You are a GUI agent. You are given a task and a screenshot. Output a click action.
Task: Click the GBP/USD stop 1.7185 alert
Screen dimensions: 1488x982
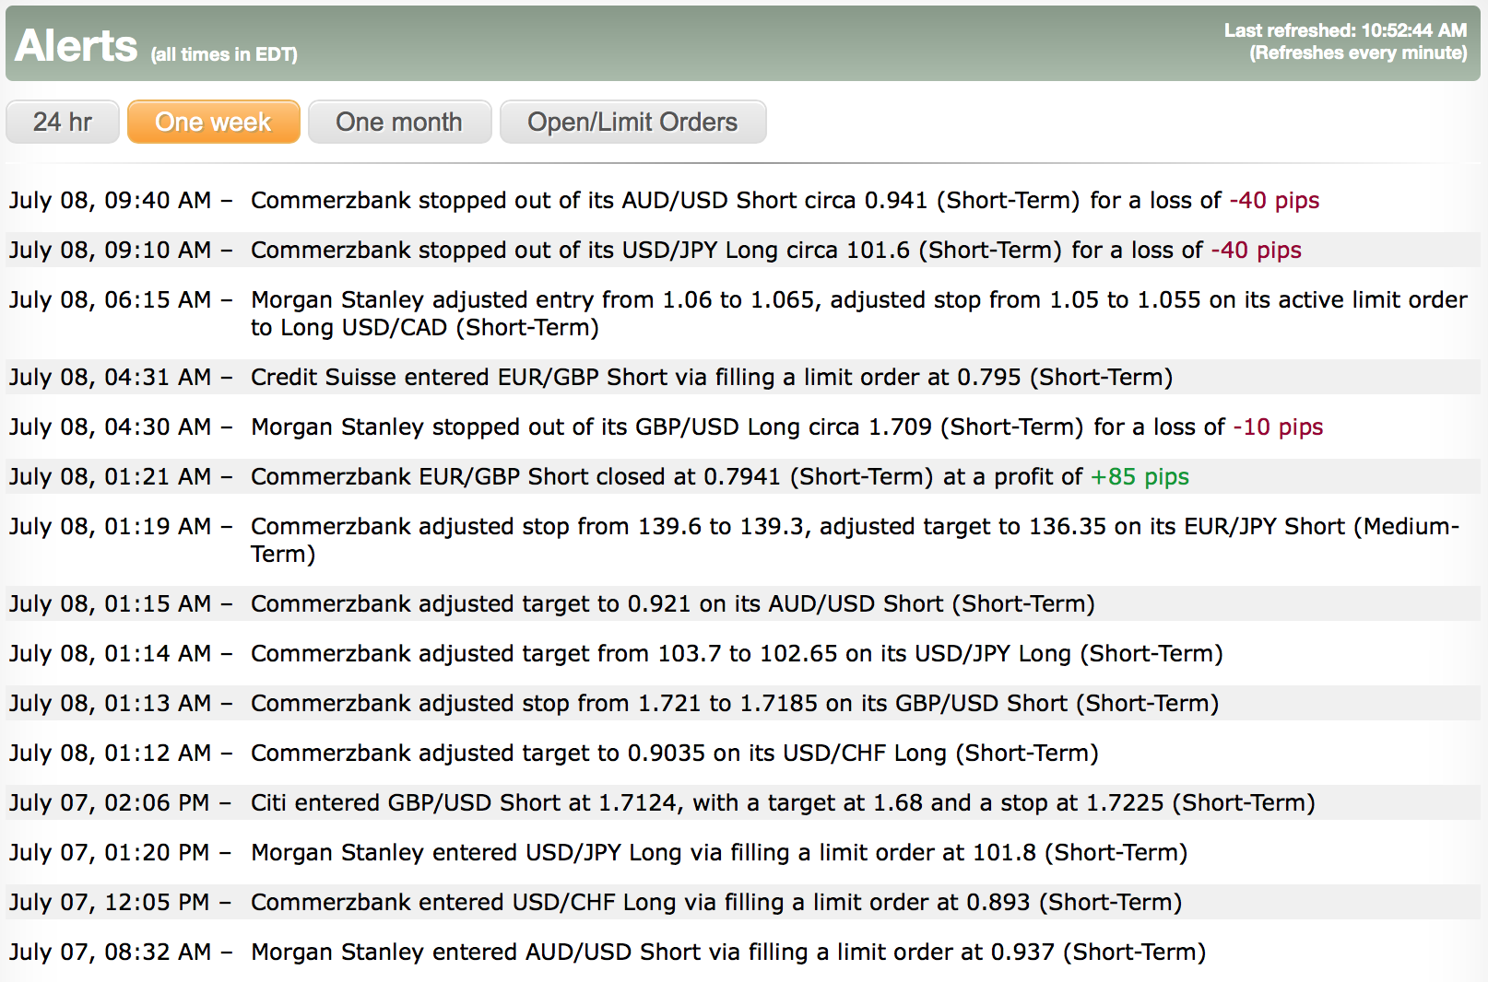pos(734,704)
